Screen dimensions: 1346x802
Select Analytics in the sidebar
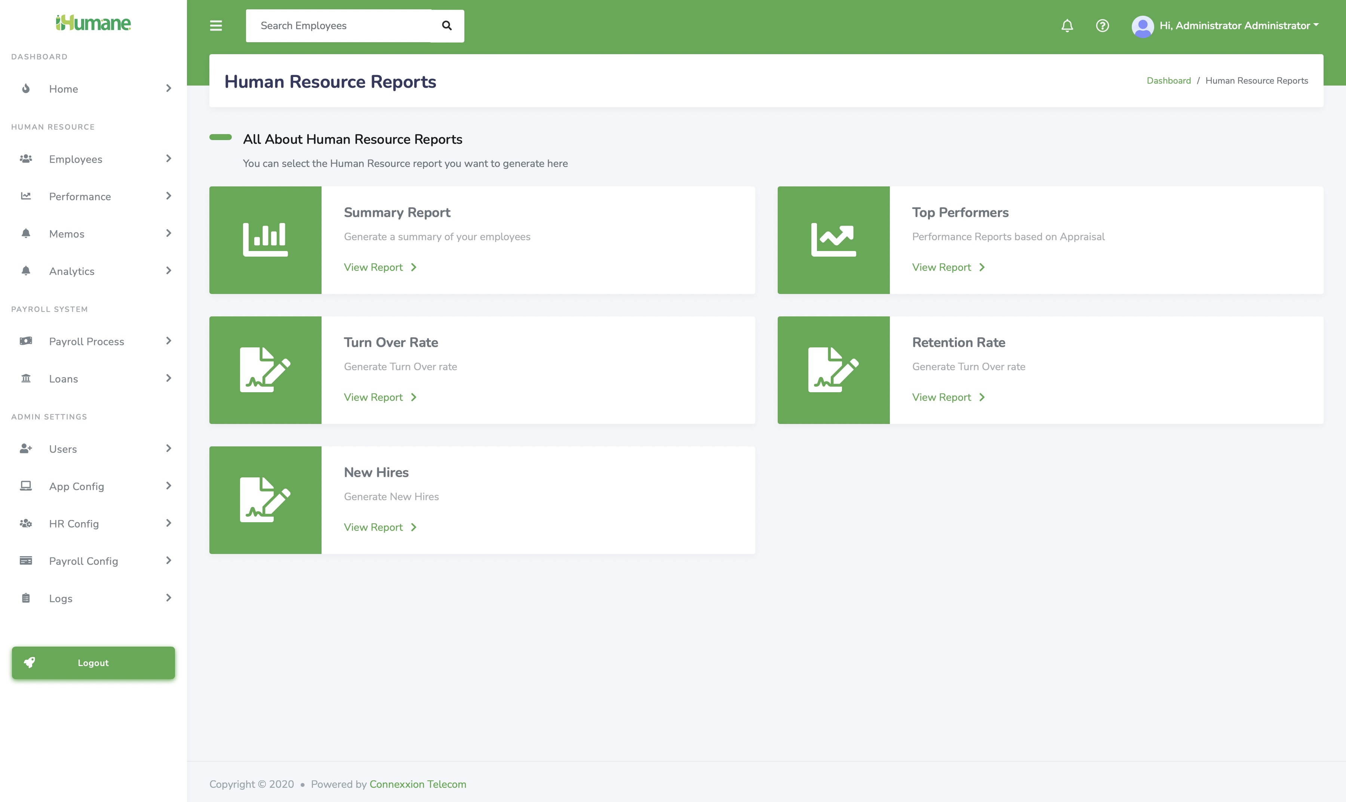coord(72,271)
